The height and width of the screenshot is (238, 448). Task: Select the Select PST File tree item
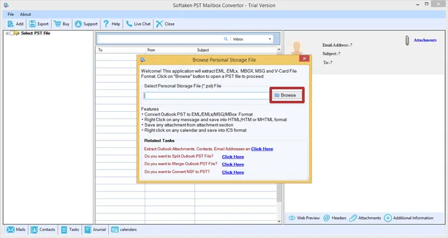tap(35, 33)
